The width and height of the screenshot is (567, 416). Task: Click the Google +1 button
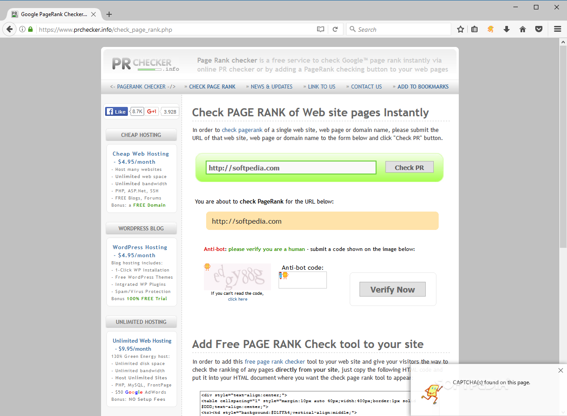[152, 111]
